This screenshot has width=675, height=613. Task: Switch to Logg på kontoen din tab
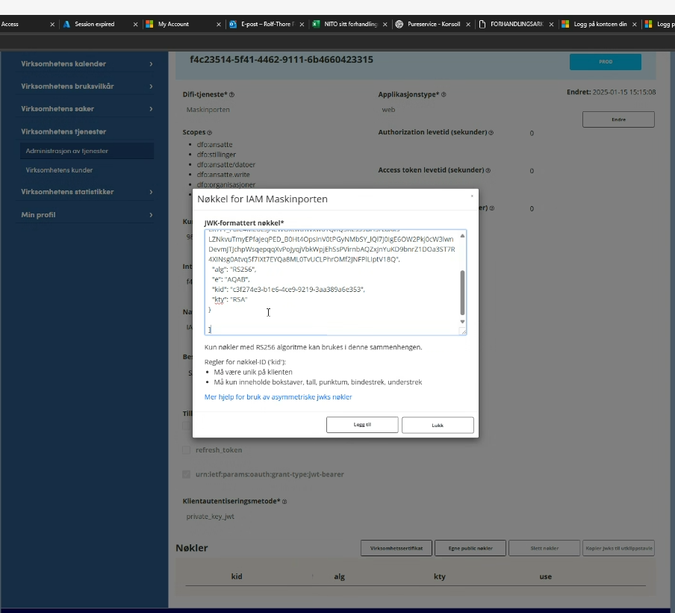[600, 24]
